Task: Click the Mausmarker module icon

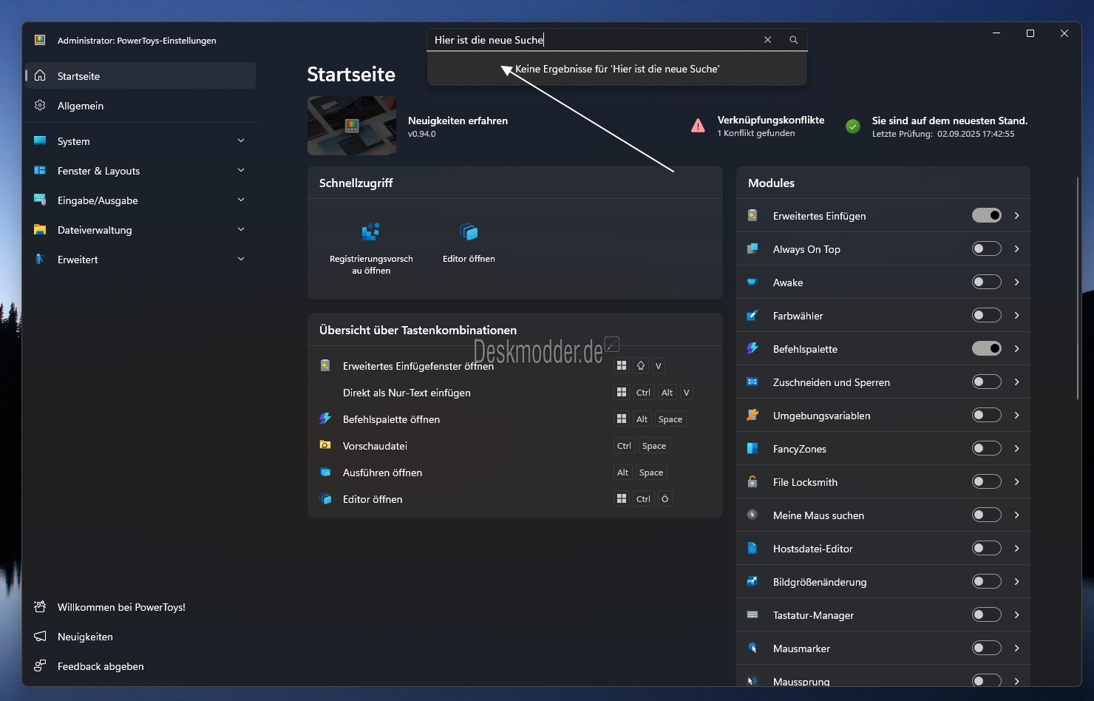Action: pyautogui.click(x=752, y=648)
